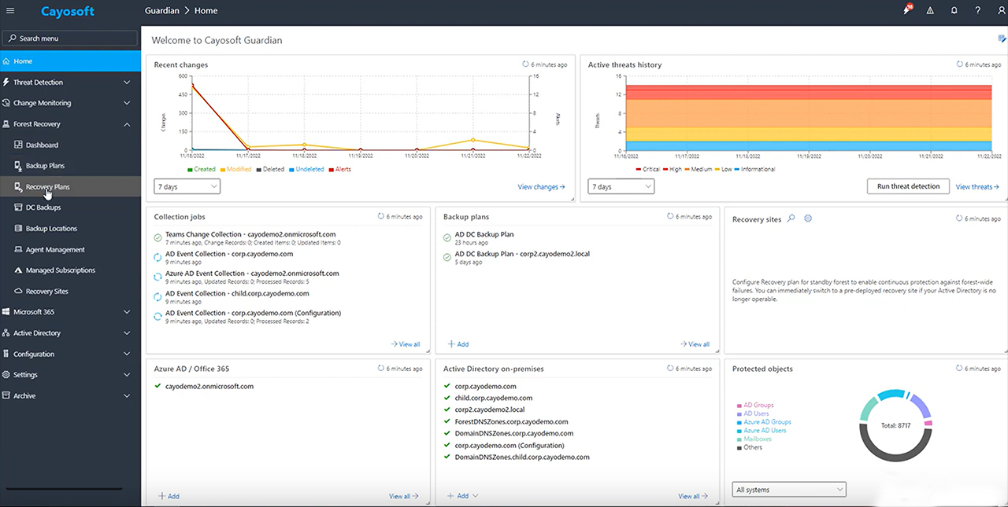Click Add in Azure AD / Office 365 widget
Viewport: 1008px width, 507px height.
[169, 496]
